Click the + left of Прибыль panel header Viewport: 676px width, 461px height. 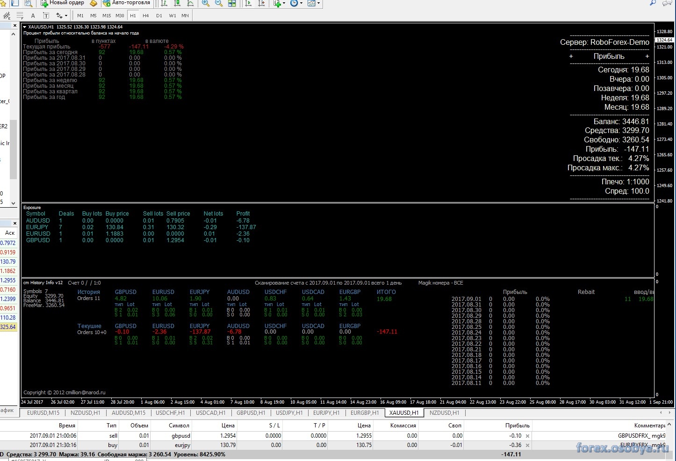click(571, 56)
